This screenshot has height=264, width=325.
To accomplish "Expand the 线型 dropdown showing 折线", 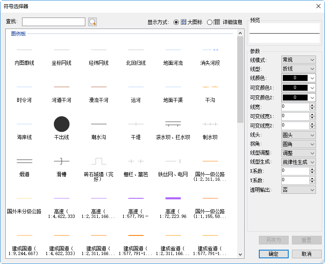I will tap(298, 69).
